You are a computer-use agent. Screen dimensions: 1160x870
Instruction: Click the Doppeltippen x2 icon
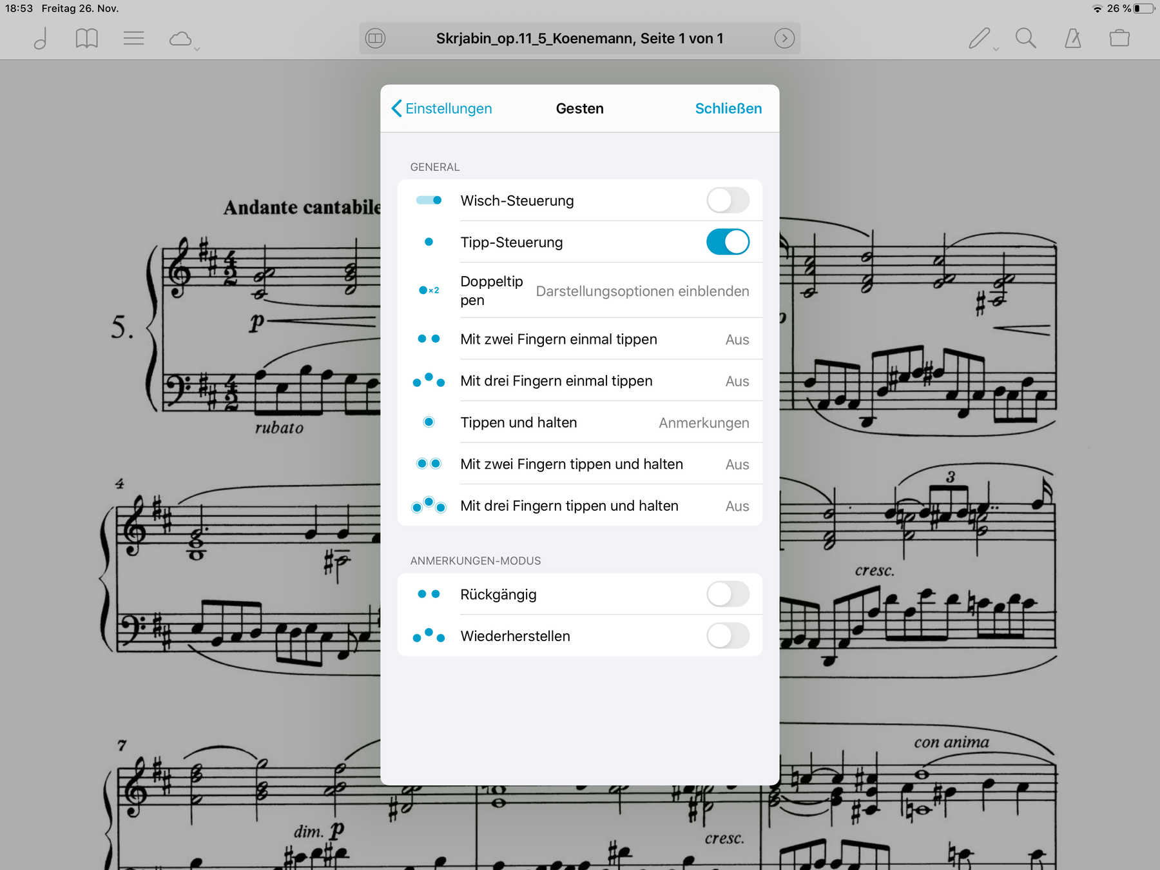tap(429, 290)
